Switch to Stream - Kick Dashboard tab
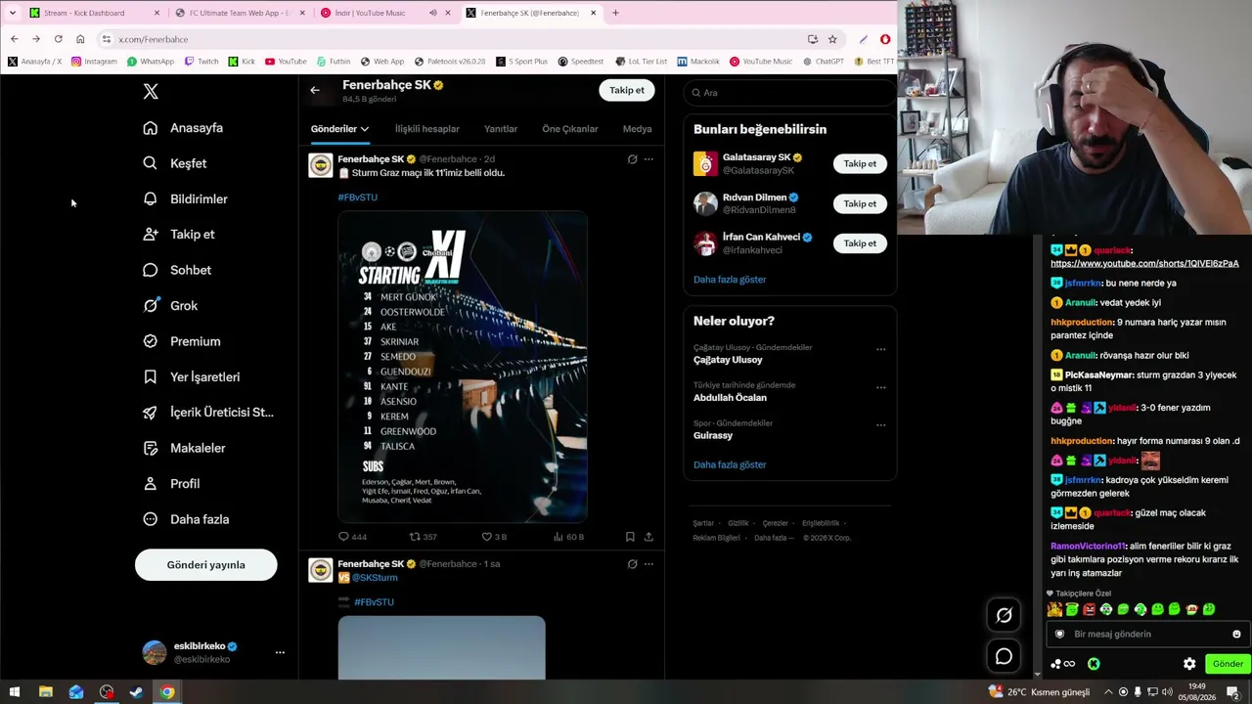 pyautogui.click(x=93, y=13)
